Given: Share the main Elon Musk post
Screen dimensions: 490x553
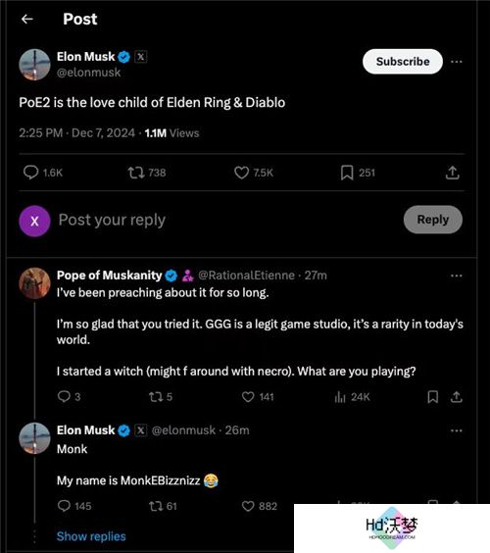Looking at the screenshot, I should tap(453, 173).
